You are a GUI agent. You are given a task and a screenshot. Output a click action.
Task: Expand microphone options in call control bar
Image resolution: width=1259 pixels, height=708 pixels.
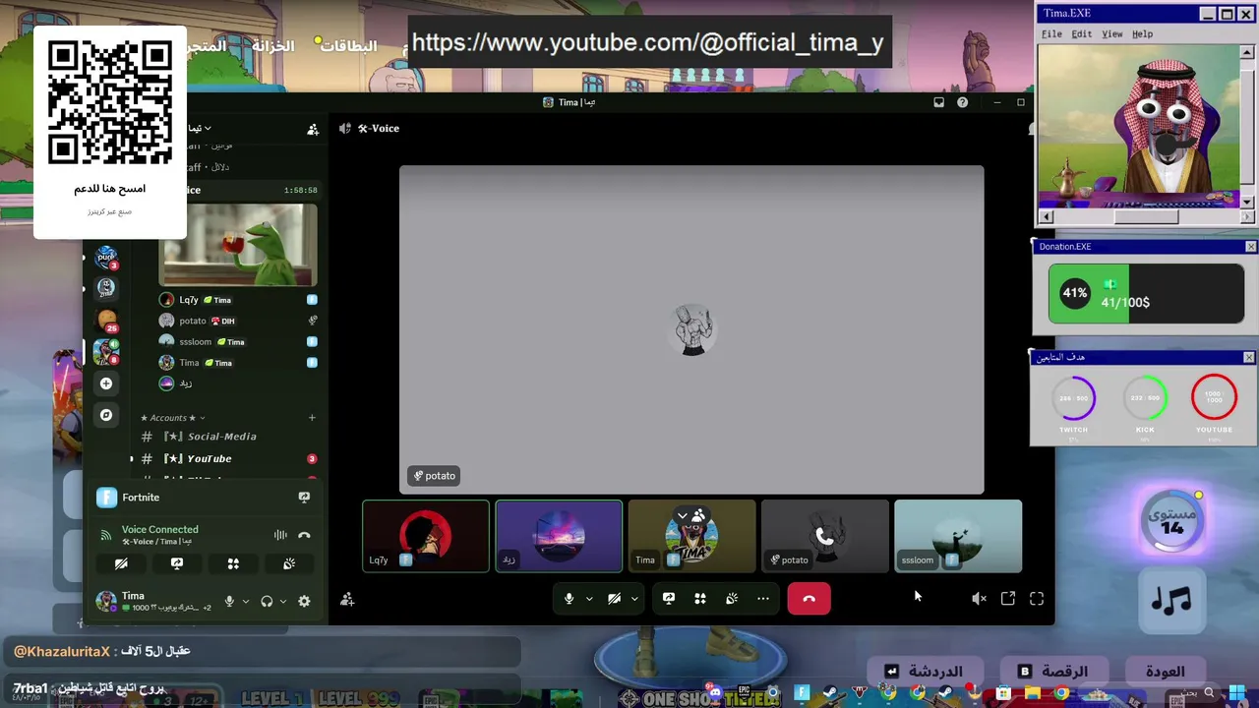coord(589,599)
